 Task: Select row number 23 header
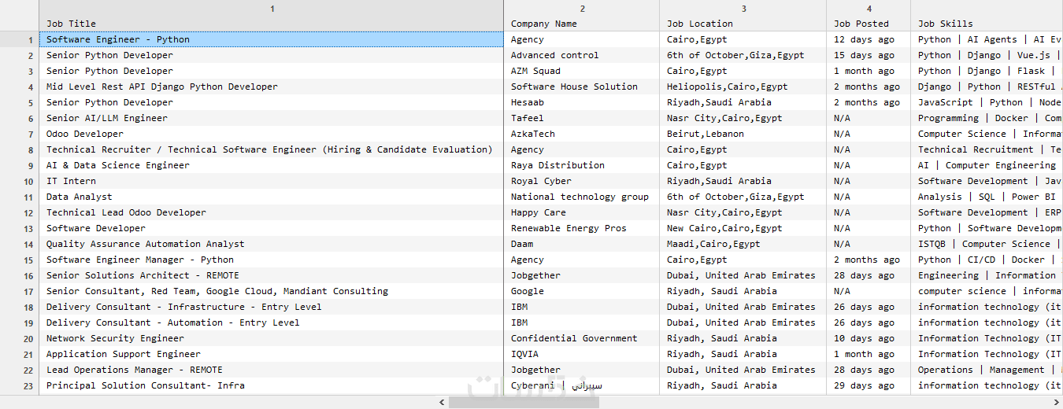tap(20, 385)
